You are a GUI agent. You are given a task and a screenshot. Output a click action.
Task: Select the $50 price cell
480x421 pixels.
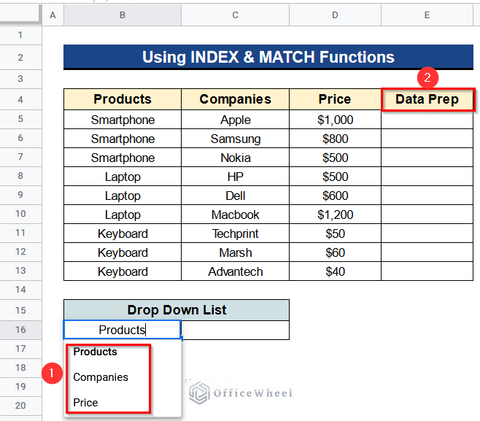[336, 233]
